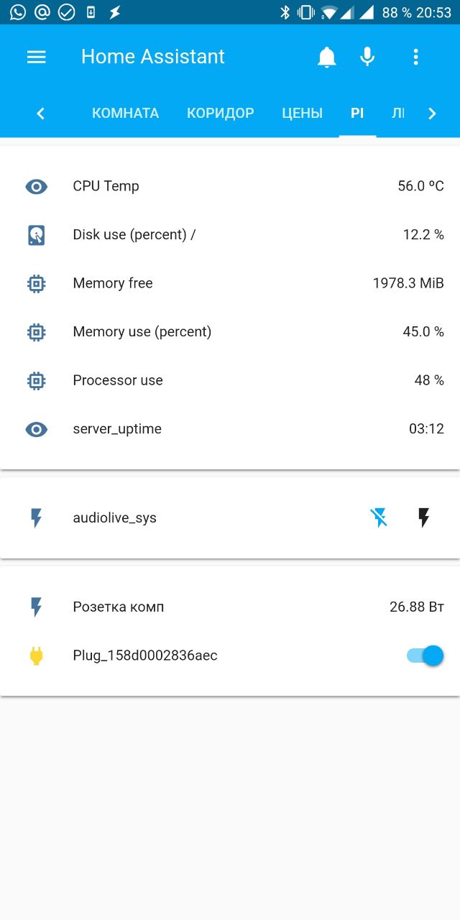Open the hamburger navigation menu
Image resolution: width=460 pixels, height=920 pixels.
37,57
